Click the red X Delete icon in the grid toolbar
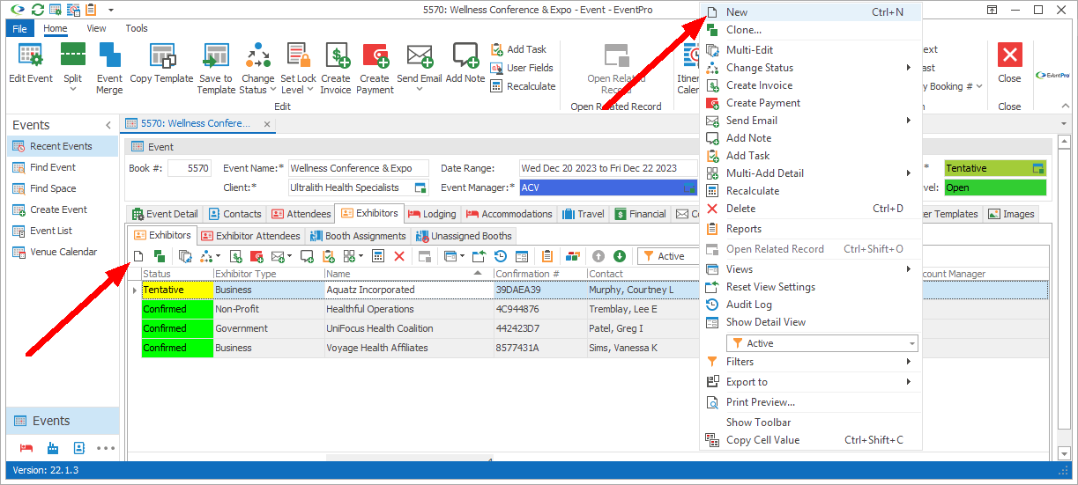 click(399, 256)
